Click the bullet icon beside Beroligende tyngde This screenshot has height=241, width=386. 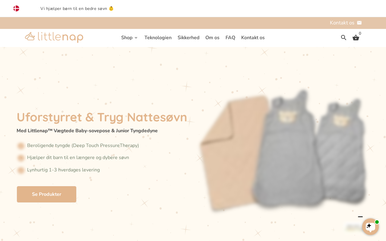pyautogui.click(x=21, y=146)
